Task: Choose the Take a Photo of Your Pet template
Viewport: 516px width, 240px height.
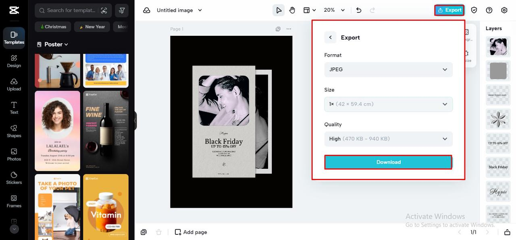Action: point(57,207)
